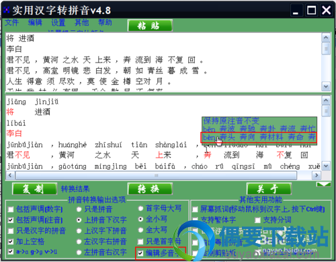Open the 帮助 menu
Viewport: 336px width, 262px height.
105,22
